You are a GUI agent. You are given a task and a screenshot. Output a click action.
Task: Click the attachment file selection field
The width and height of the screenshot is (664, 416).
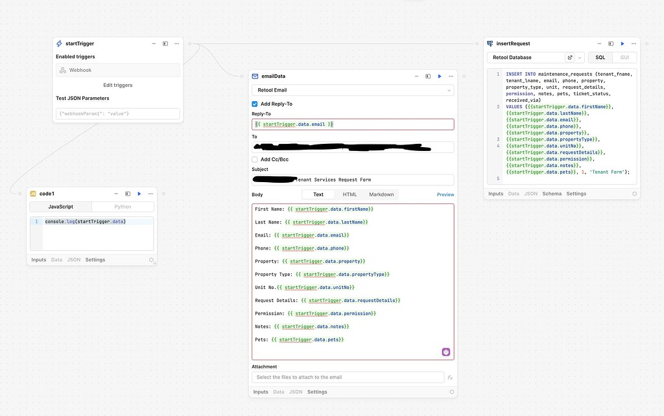point(348,376)
